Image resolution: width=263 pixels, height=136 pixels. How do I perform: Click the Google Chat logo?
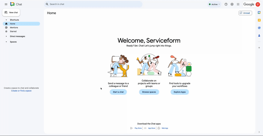(12, 4)
